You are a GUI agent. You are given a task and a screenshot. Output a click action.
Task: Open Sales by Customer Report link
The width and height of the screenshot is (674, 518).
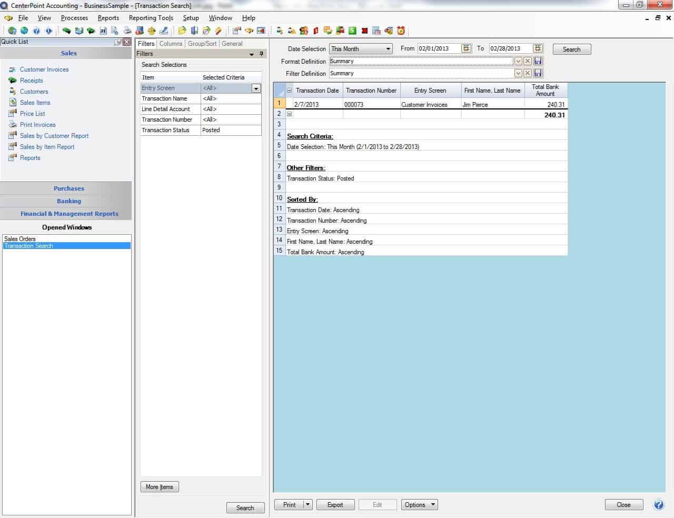tap(54, 136)
